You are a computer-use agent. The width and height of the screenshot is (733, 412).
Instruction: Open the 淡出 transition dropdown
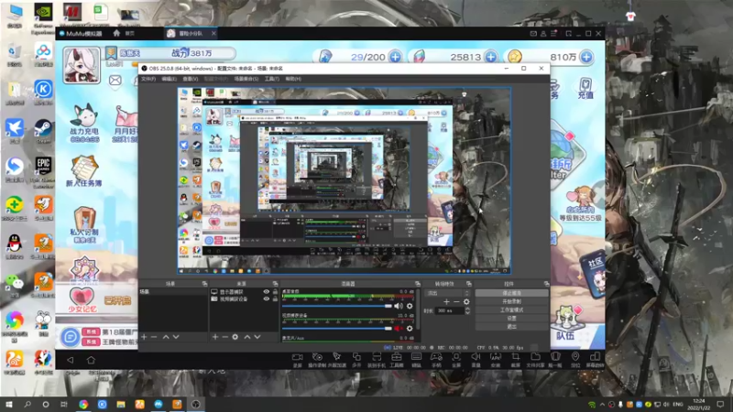click(448, 293)
